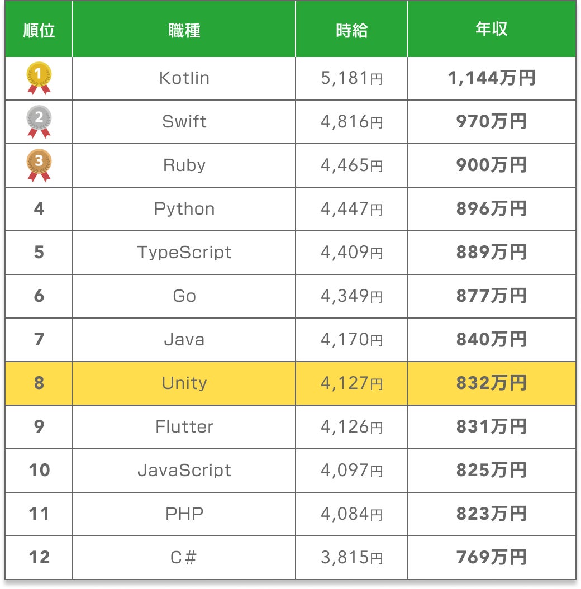Image resolution: width=581 pixels, height=589 pixels.
Task: Click the bronze third-place medal icon
Action: (39, 165)
